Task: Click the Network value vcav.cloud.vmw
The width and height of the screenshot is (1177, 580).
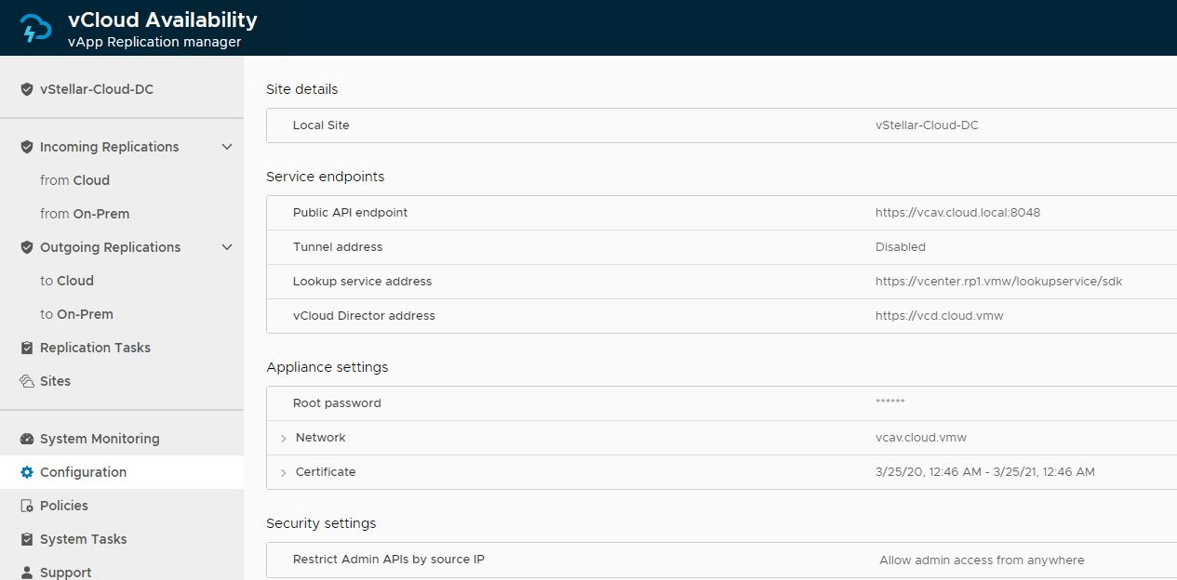Action: pos(921,438)
